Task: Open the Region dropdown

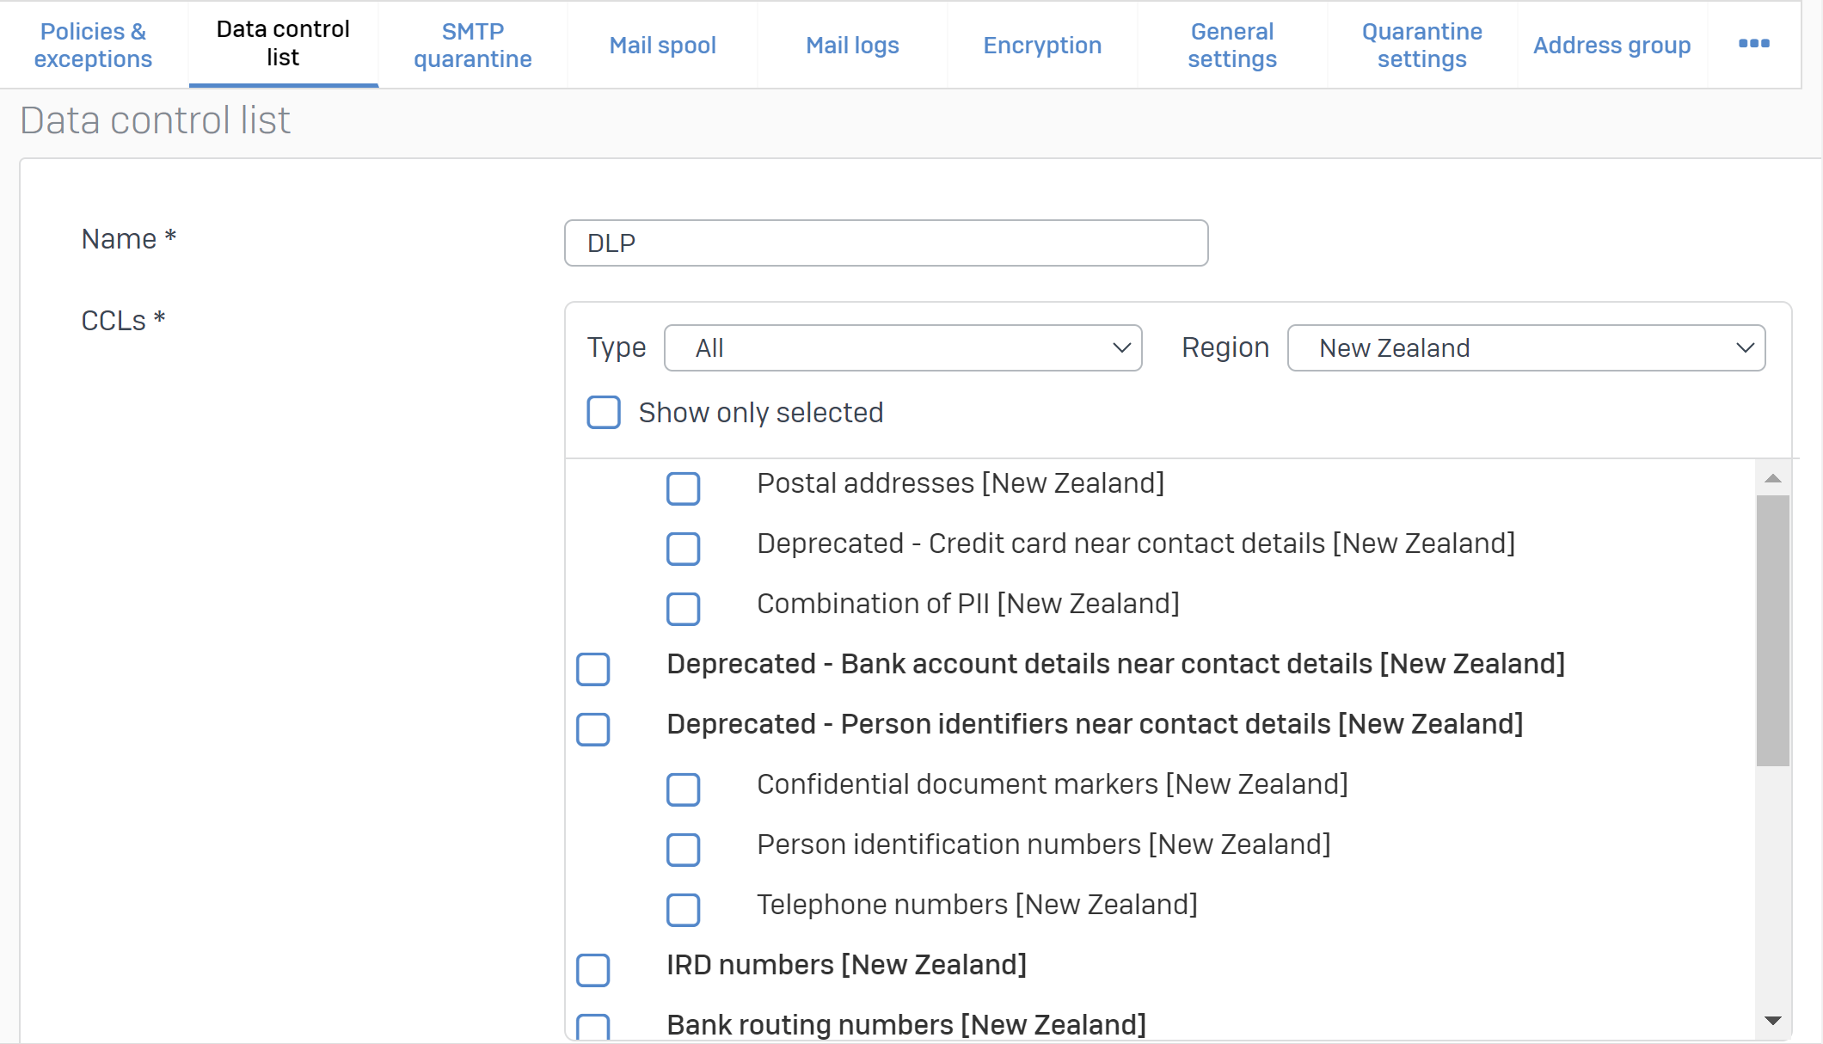Action: tap(1525, 347)
